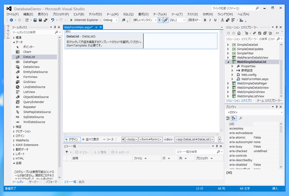Apply Underline formatting icon
289x196 pixels.
coord(215,20)
